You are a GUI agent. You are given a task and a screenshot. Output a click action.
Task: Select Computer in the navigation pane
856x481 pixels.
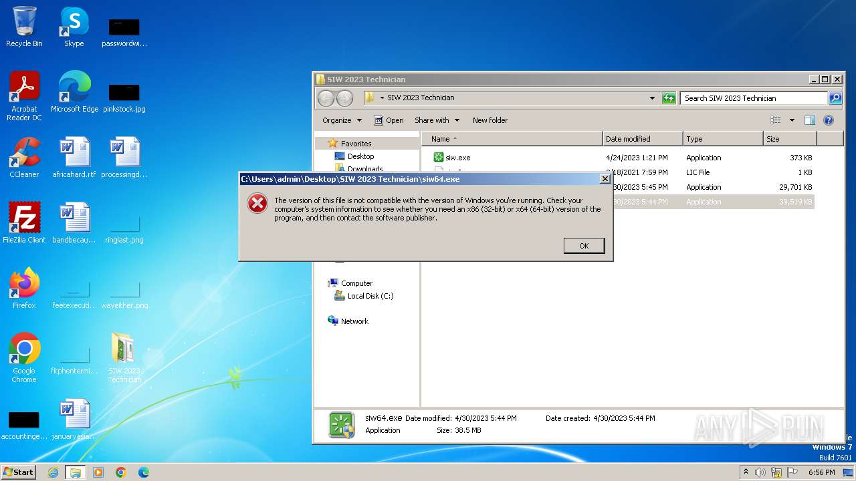coord(356,283)
